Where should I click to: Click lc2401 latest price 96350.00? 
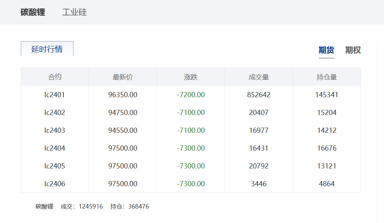[123, 95]
